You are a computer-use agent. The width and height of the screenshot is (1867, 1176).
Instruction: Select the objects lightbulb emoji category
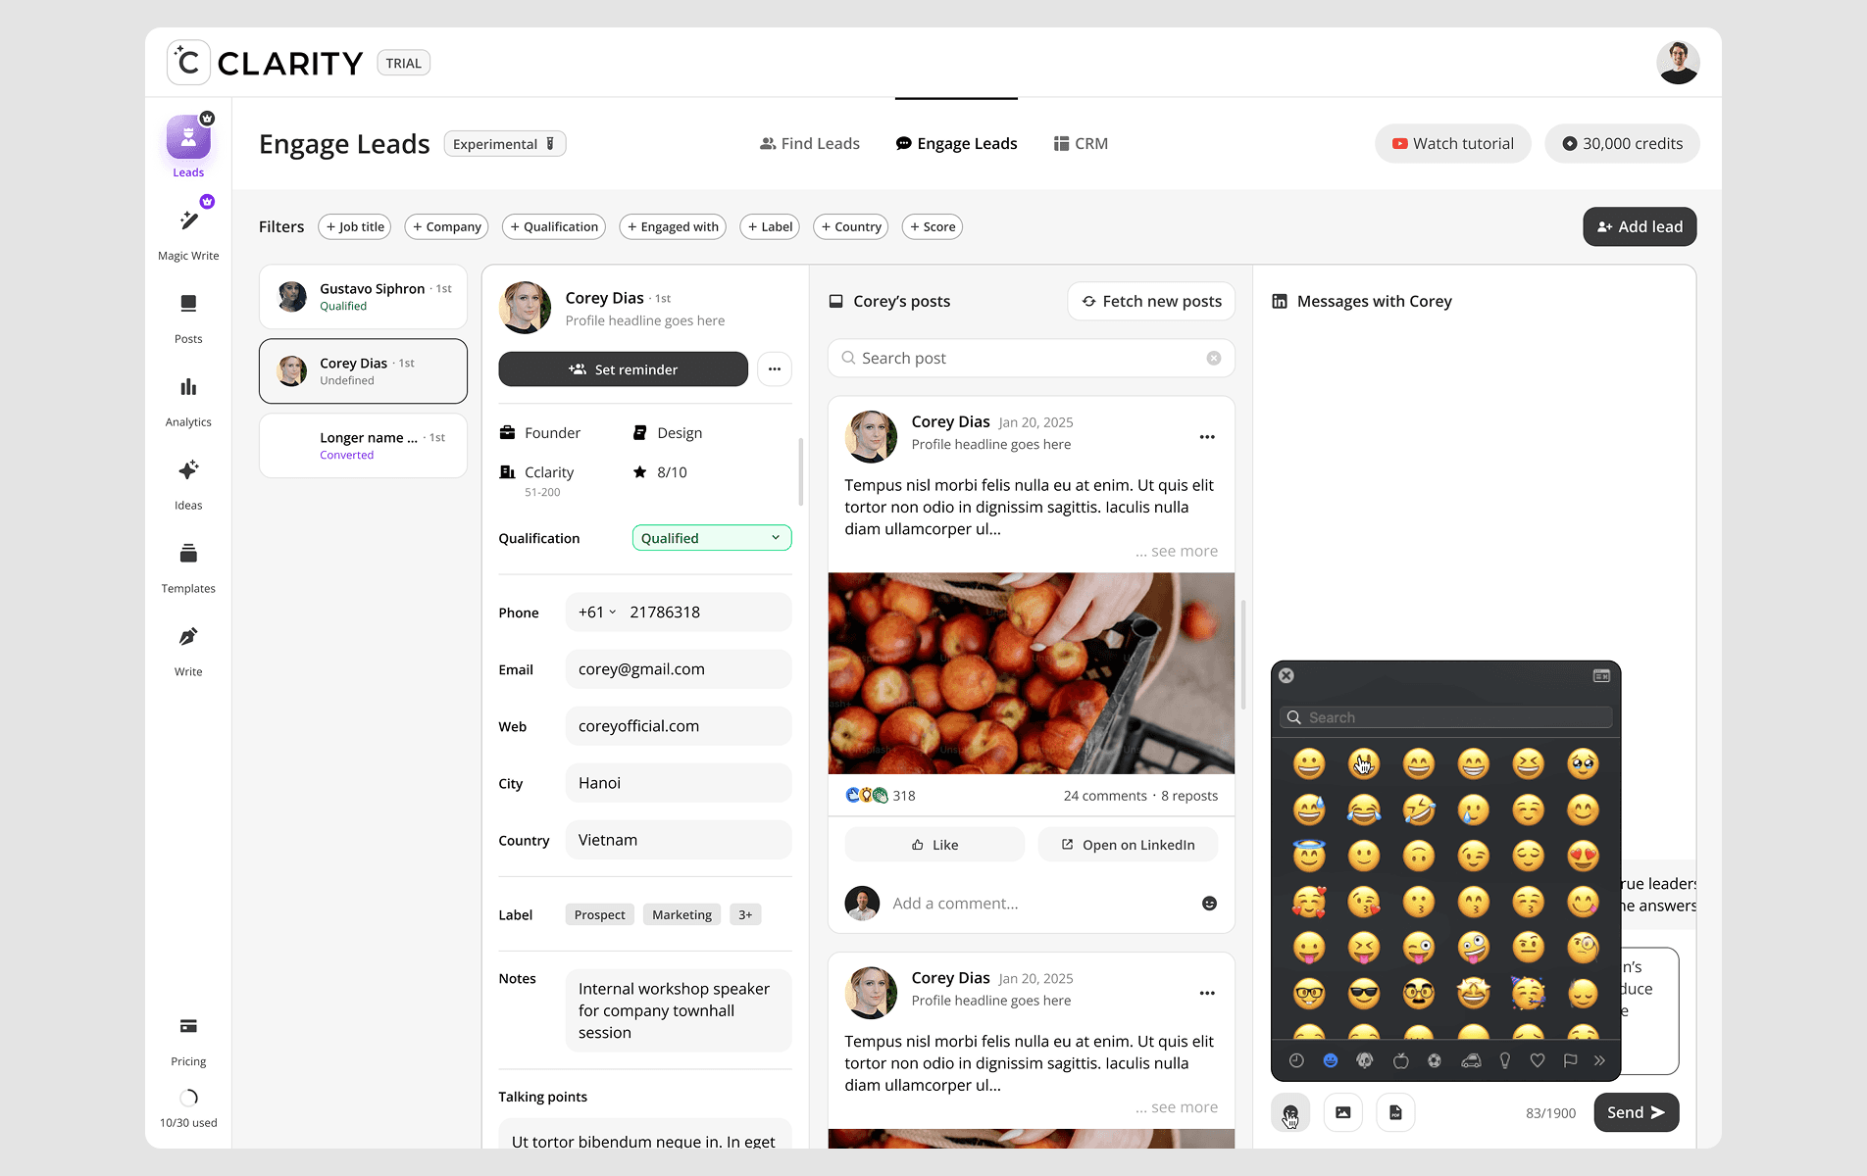pyautogui.click(x=1505, y=1060)
